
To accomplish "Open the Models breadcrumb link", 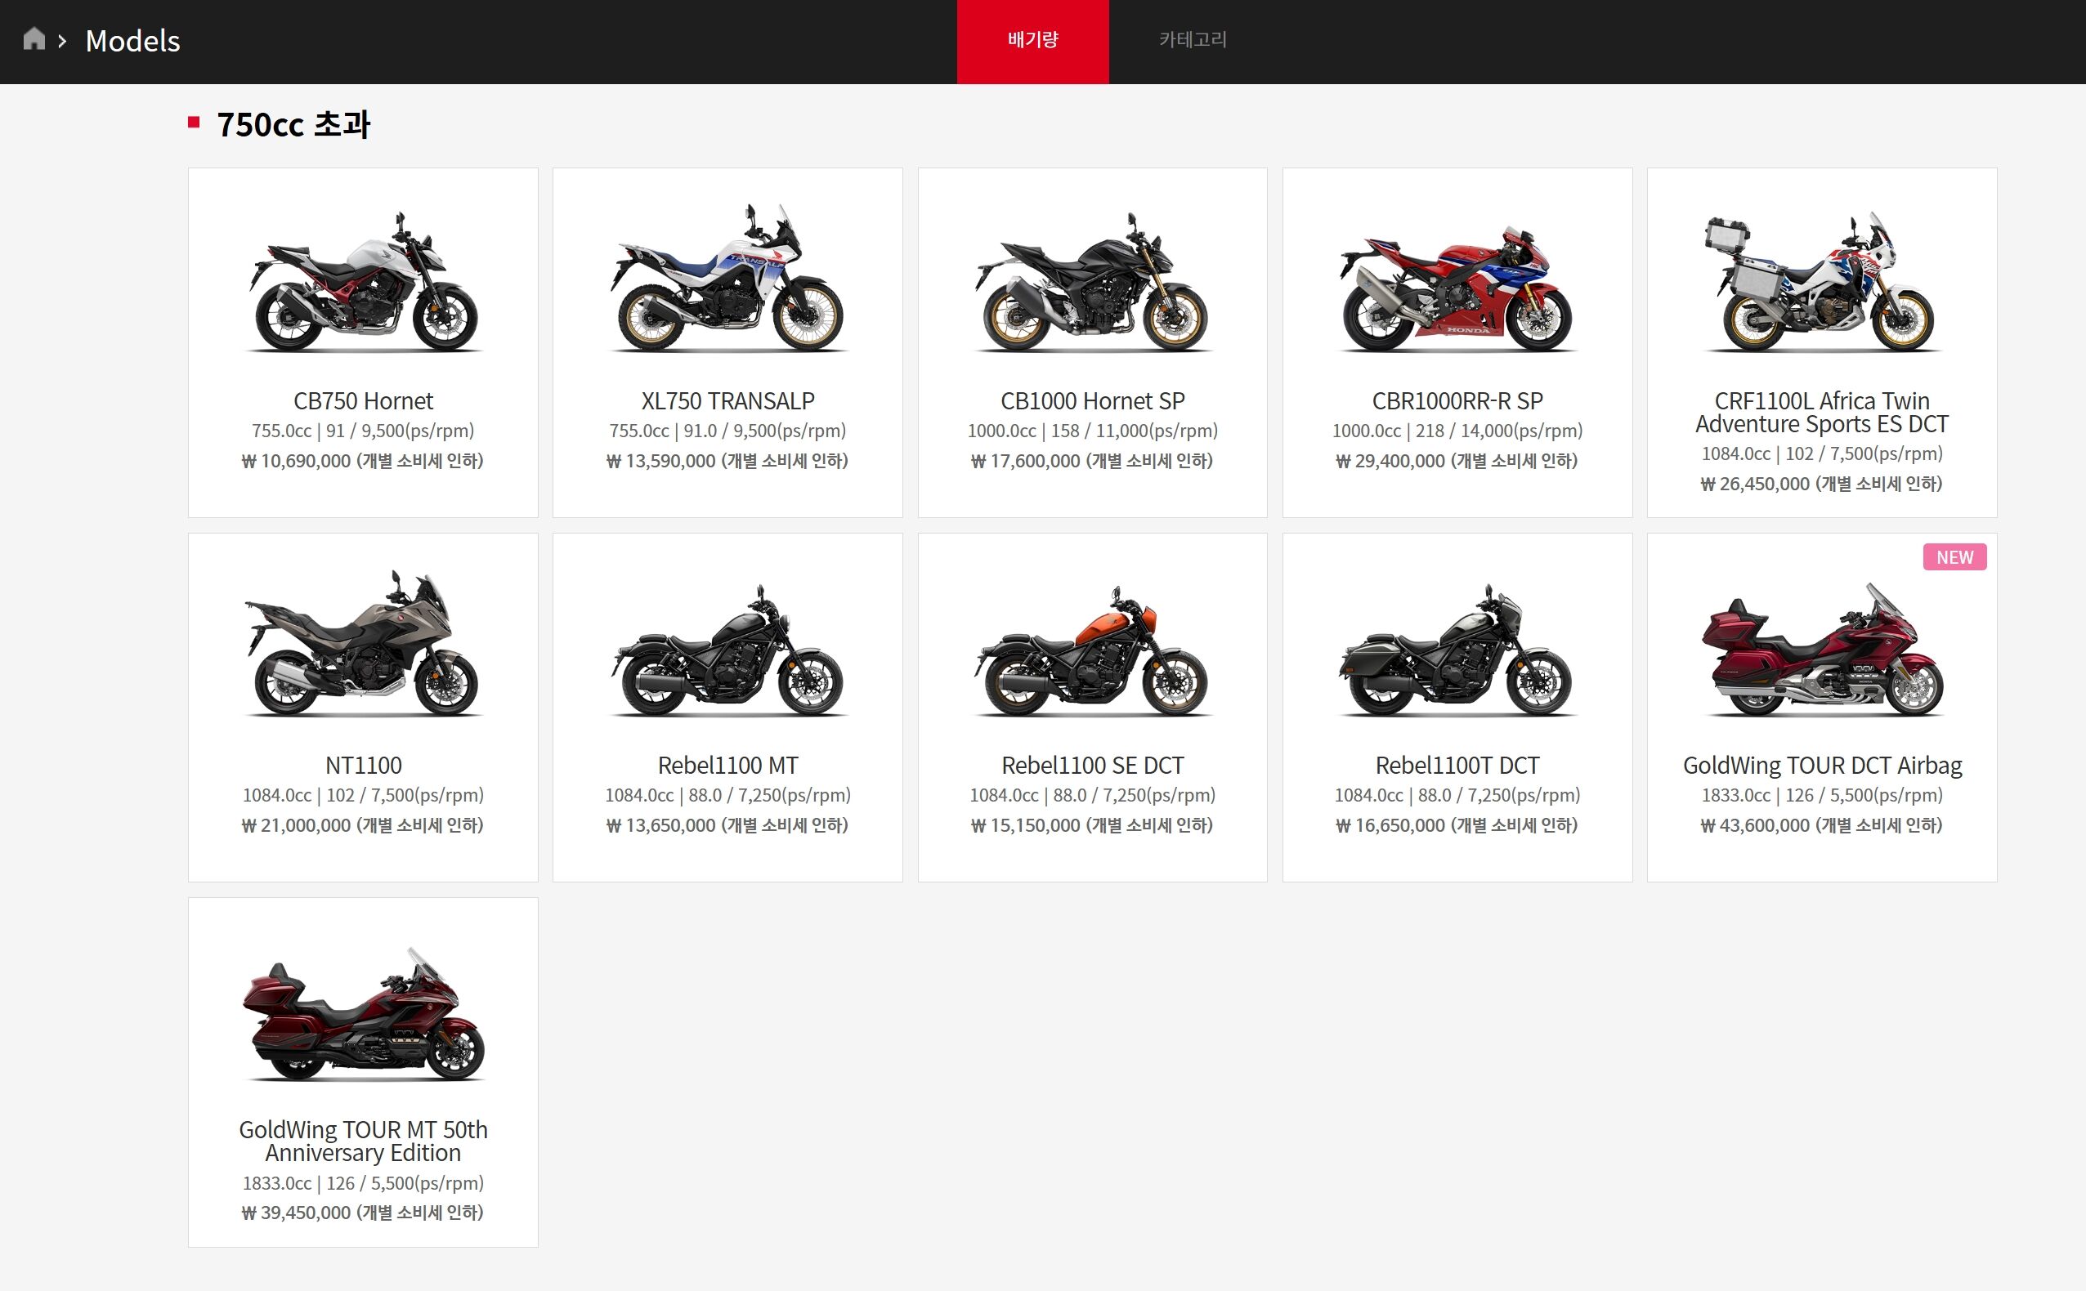I will coord(132,41).
